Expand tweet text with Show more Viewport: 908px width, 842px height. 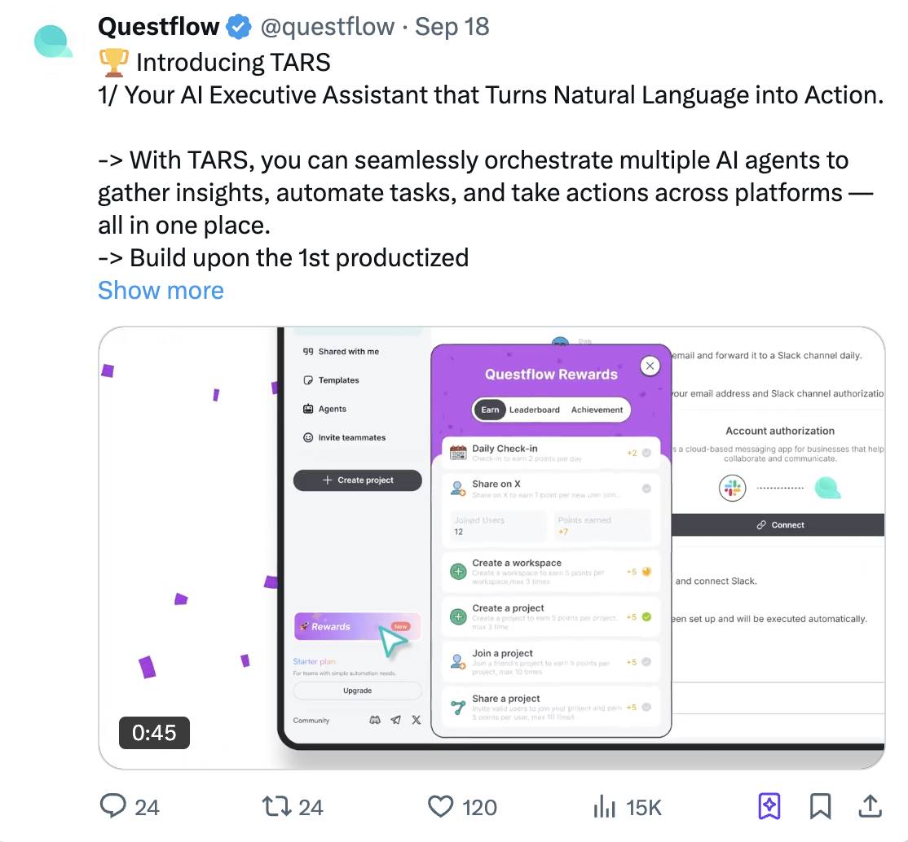(x=161, y=291)
